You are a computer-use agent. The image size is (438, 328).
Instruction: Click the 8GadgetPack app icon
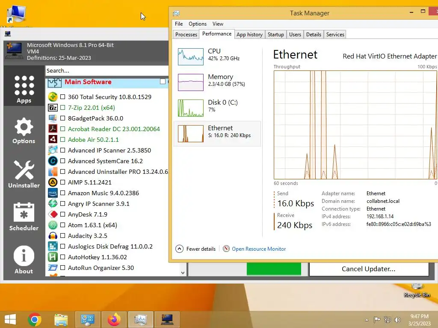53,118
